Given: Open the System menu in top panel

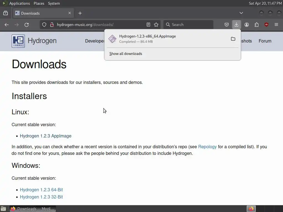Looking at the screenshot, I should point(54,3).
